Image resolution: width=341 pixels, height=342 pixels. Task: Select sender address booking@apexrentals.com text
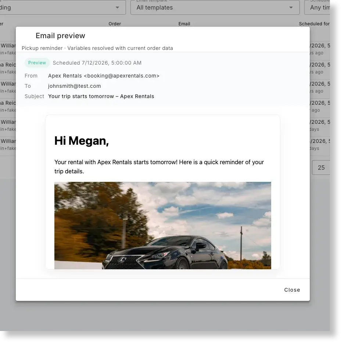122,76
